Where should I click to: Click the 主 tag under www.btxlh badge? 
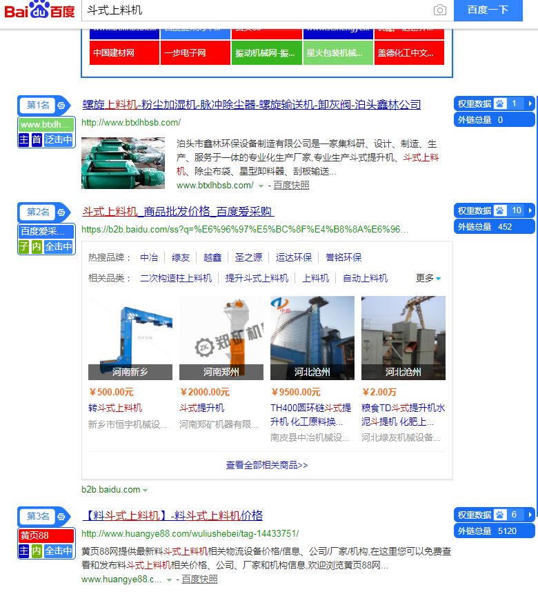(x=24, y=140)
